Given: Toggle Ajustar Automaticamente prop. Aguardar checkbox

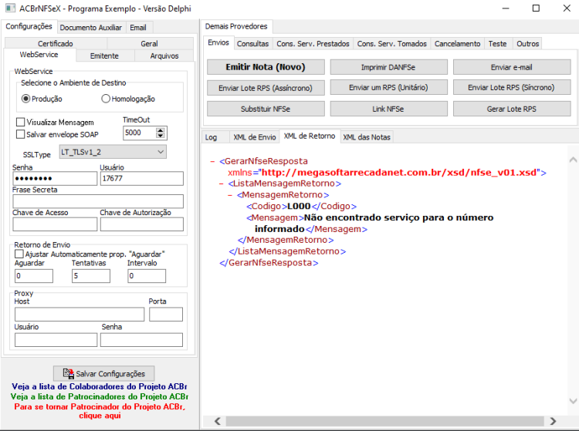Looking at the screenshot, I should point(19,254).
